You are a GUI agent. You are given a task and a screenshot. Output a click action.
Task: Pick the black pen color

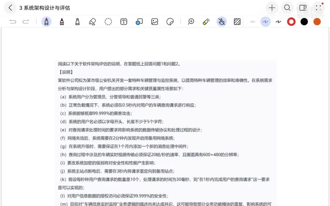[x=304, y=22]
